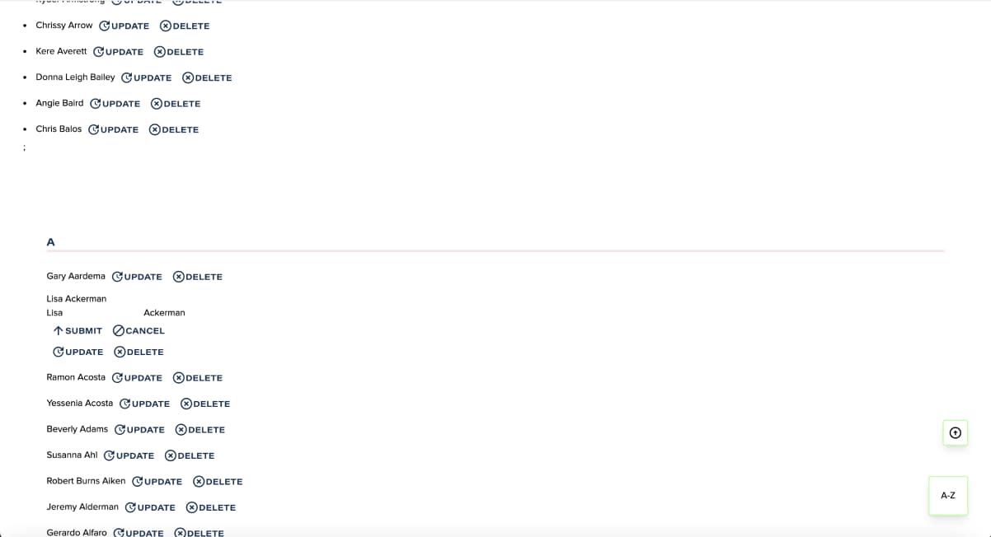
Task: Delete Ramon Acosta entry
Action: (198, 378)
